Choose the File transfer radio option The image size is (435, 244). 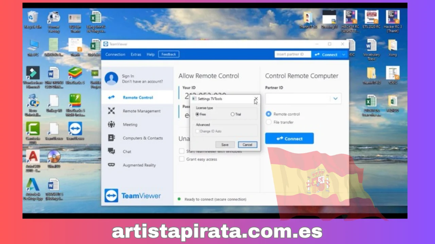click(x=269, y=122)
